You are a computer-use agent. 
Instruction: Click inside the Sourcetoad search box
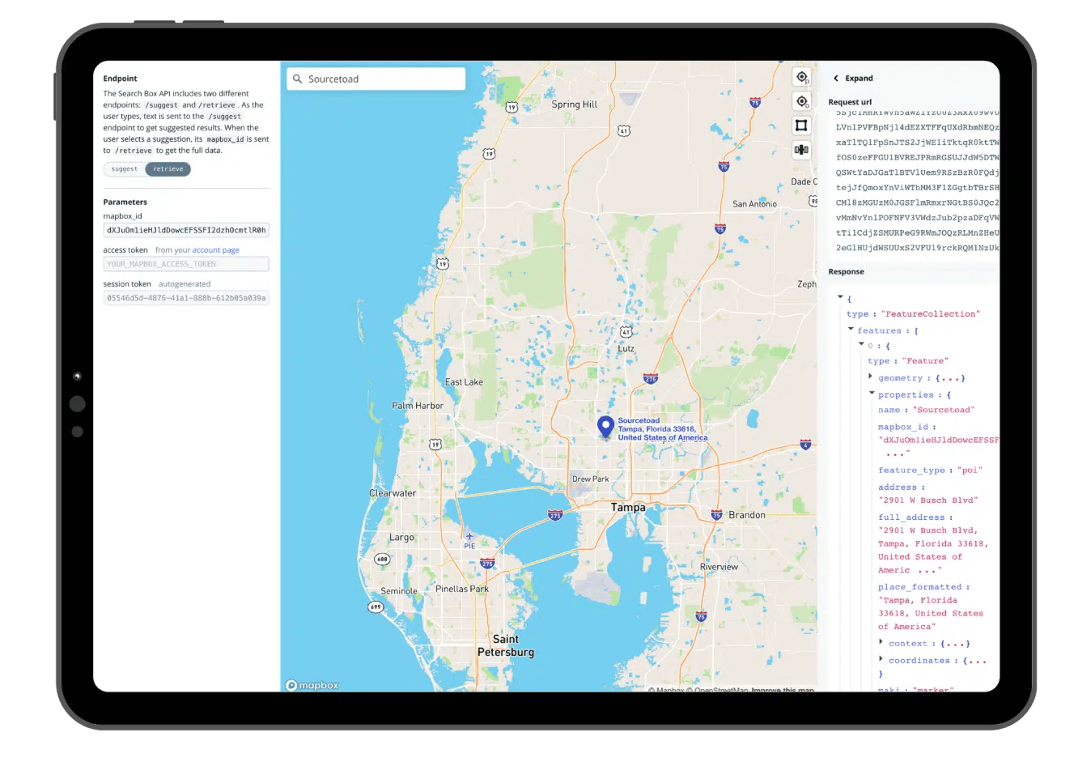point(380,79)
